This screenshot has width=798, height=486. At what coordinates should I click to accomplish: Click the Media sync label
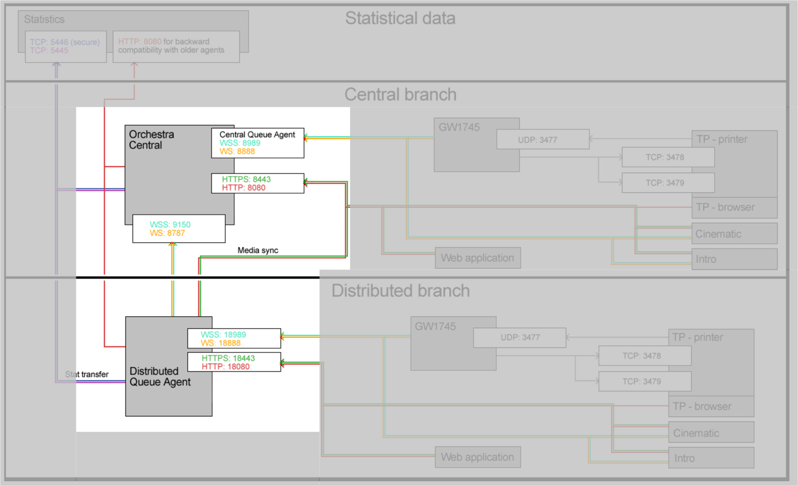coord(258,250)
